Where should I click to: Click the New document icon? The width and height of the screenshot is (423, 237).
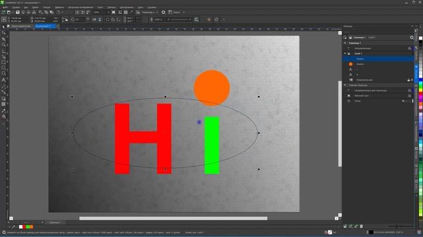[x=3, y=13]
